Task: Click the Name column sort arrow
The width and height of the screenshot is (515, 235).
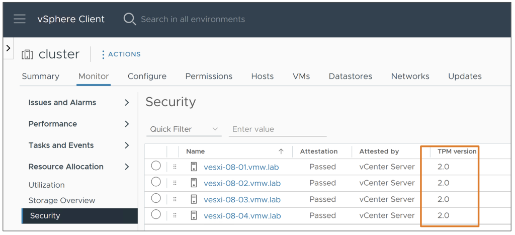Action: click(x=281, y=151)
